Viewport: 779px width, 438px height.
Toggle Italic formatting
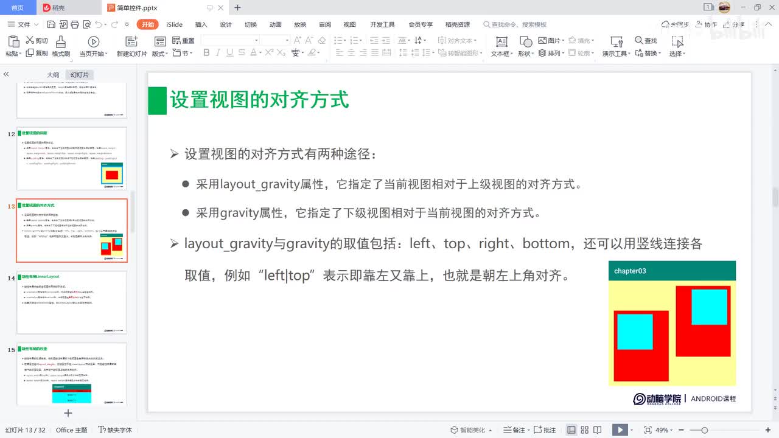(x=218, y=53)
